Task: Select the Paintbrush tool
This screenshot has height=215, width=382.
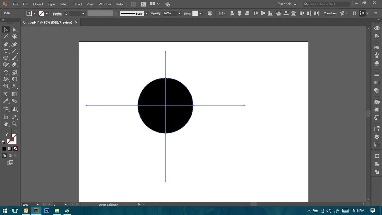Action: click(x=14, y=58)
